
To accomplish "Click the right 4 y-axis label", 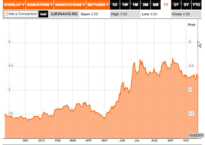I will (190, 90).
